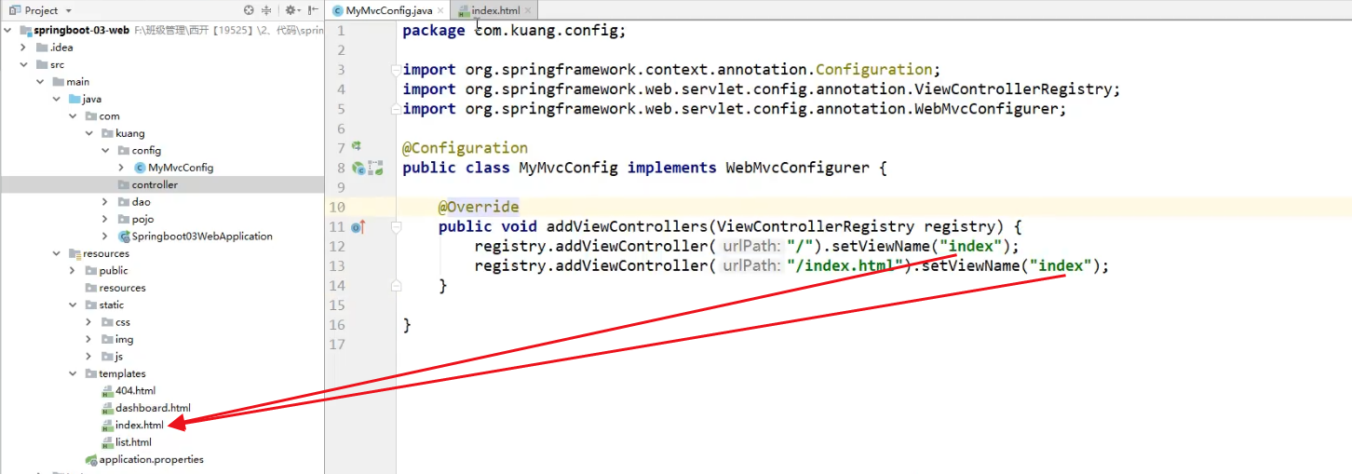Collapse the method fold marker on line 11
Image resolution: width=1352 pixels, height=474 pixels.
(396, 226)
